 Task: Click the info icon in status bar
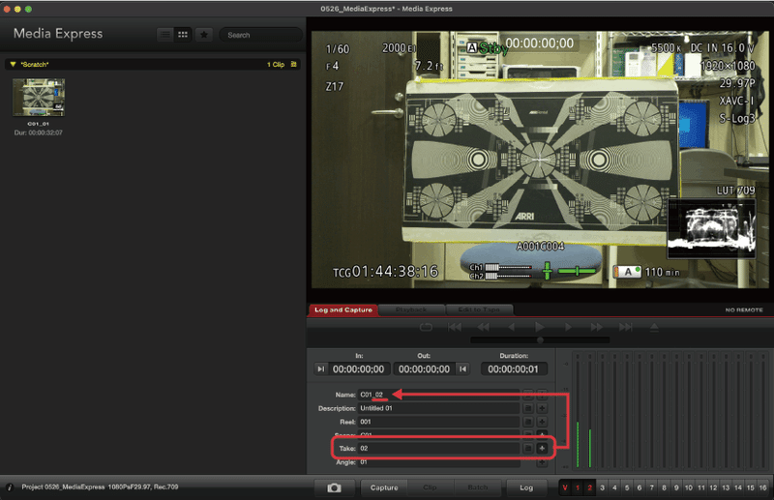(9, 487)
